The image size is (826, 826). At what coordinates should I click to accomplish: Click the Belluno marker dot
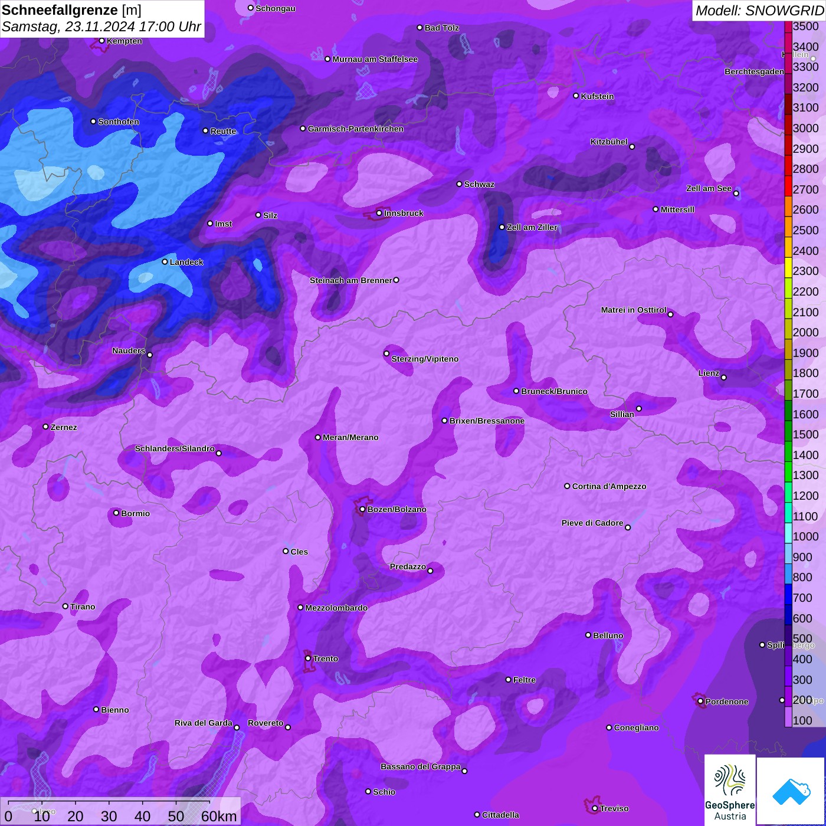pyautogui.click(x=588, y=635)
